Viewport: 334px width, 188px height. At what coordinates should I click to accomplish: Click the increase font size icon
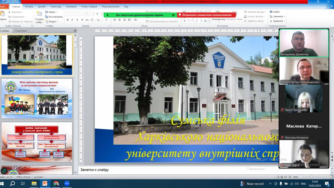[97, 13]
